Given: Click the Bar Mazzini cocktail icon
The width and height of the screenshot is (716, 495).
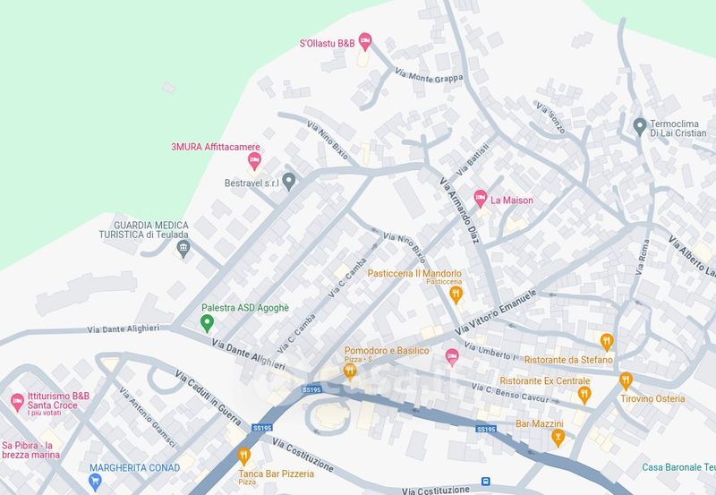Looking at the screenshot, I should click(558, 438).
